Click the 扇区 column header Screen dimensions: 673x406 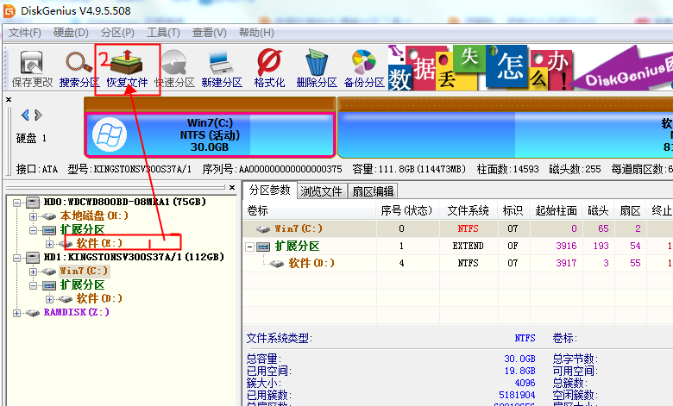(630, 210)
